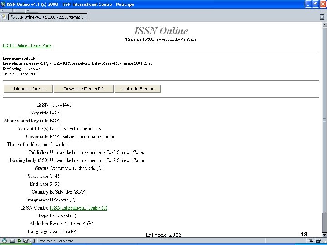
Task: Expand the second collapsed toolbar grippy
Action: 19,10
